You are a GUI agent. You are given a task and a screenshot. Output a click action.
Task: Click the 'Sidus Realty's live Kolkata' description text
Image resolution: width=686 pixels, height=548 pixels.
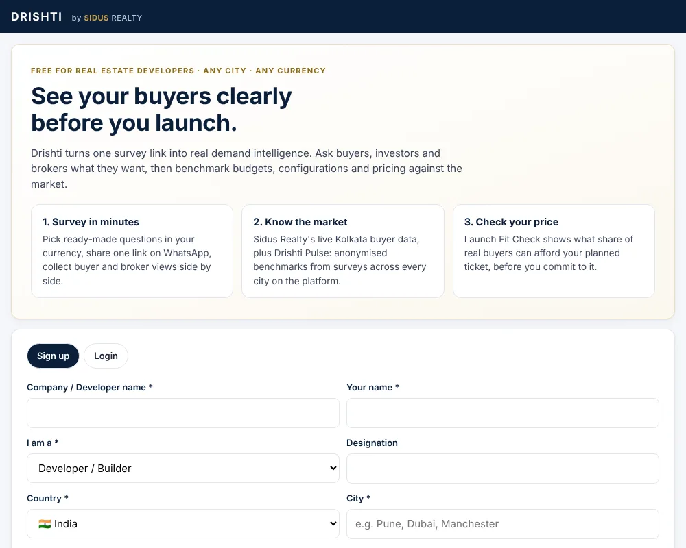(x=340, y=260)
